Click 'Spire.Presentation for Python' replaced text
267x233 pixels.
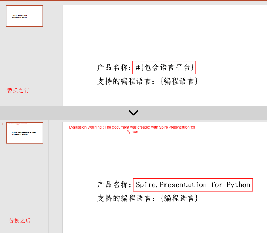point(193,185)
